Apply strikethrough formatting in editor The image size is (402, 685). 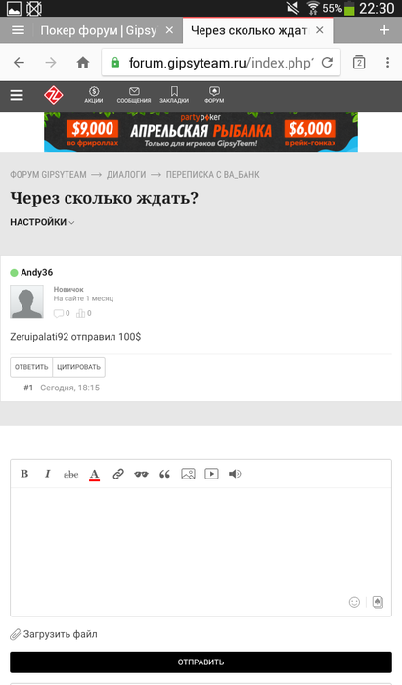pyautogui.click(x=70, y=474)
